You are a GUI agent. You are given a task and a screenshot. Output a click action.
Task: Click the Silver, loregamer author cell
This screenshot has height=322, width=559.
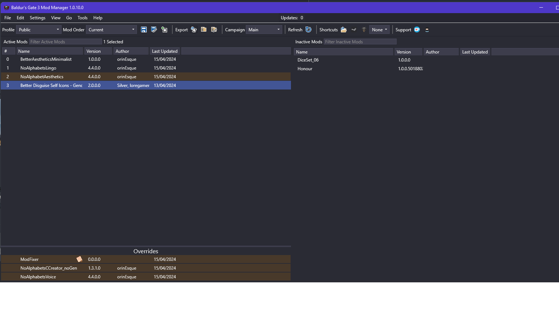point(133,86)
